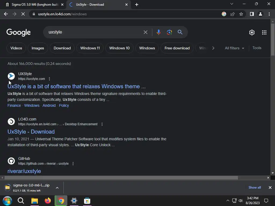Viewport: 275px width, 206px height.
Task: Filter results by Videos
Action: tap(16, 48)
